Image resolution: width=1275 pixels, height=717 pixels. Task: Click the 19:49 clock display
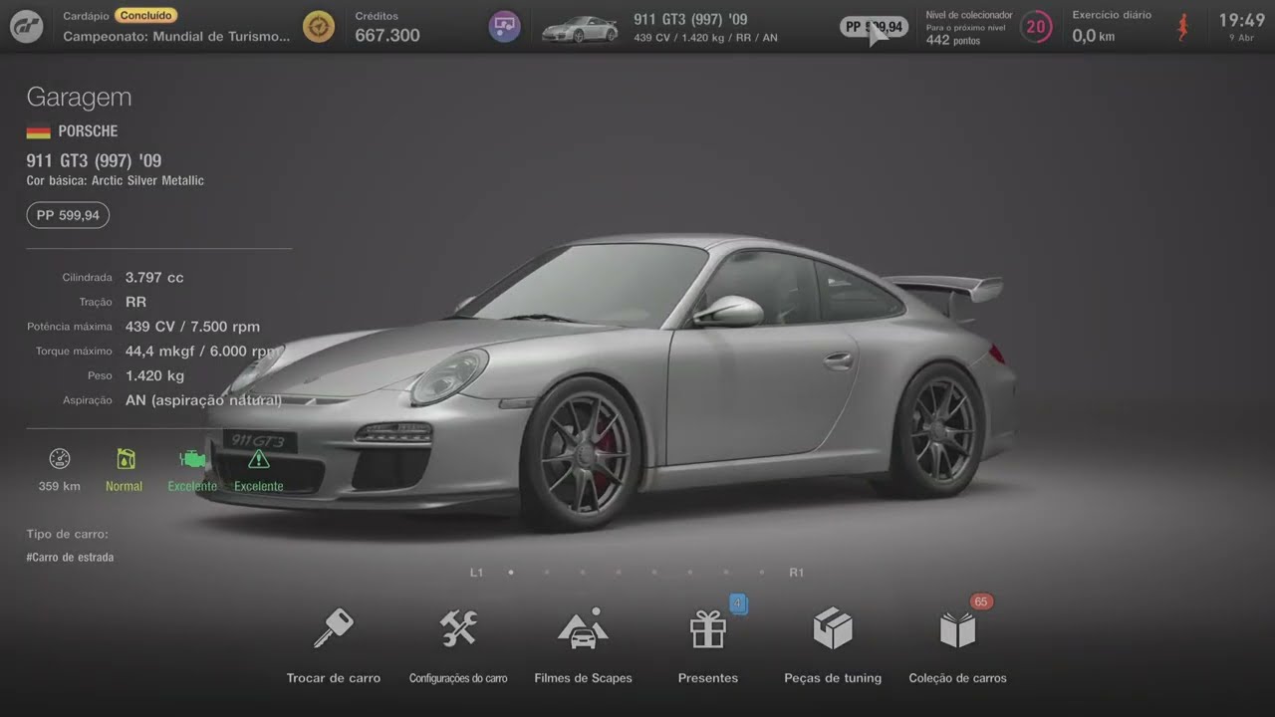1242,21
